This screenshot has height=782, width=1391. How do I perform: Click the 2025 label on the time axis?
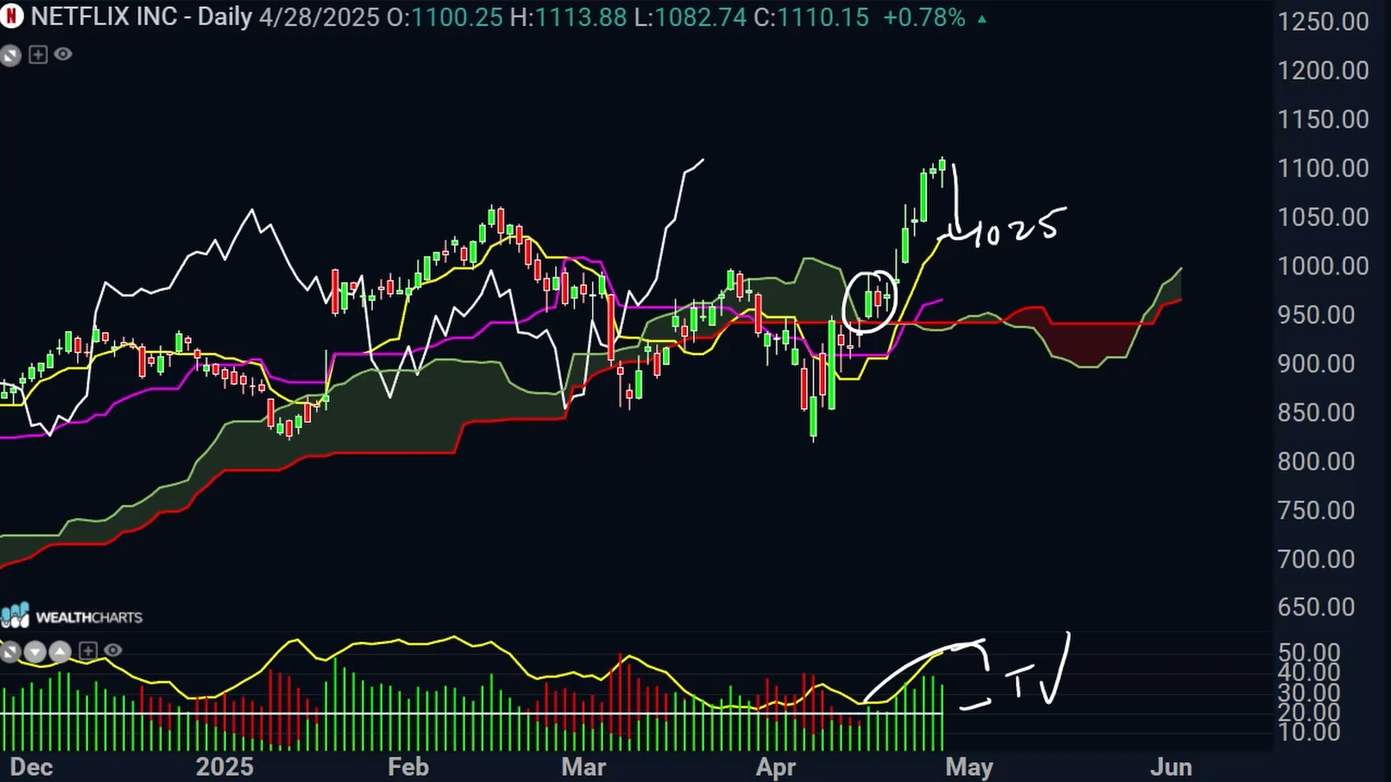tap(225, 767)
